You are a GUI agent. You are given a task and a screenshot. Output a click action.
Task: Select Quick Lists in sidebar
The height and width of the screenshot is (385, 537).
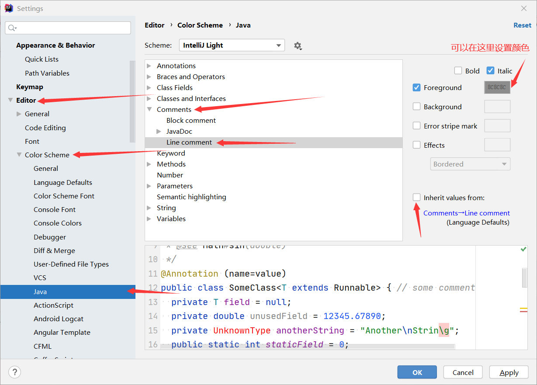click(42, 59)
